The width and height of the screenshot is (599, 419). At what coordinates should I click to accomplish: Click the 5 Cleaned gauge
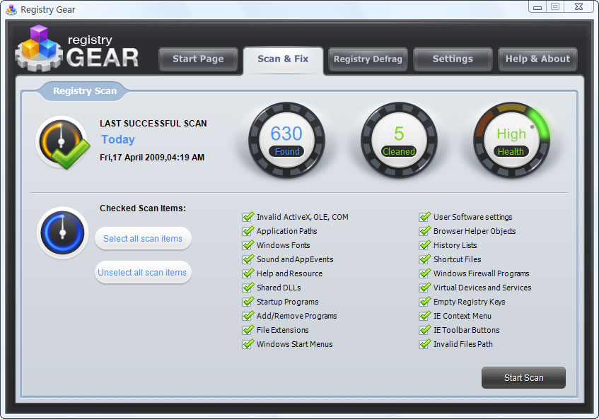pyautogui.click(x=399, y=140)
